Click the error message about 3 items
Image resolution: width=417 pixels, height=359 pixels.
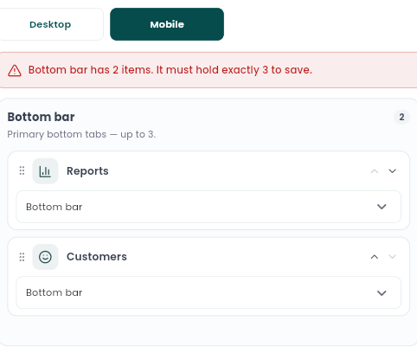click(x=170, y=70)
